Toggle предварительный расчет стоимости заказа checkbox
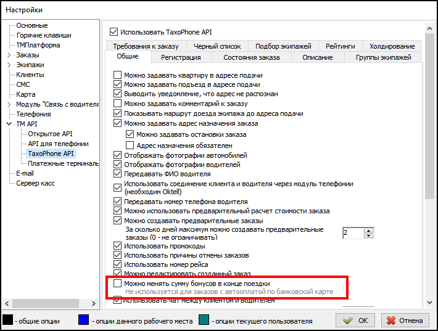The image size is (438, 331). tap(117, 211)
